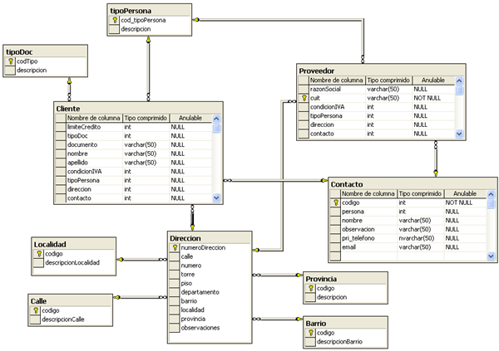This screenshot has height=351, width=499.
Task: Select descripcion column in tipoPersona
Action: (x=149, y=29)
